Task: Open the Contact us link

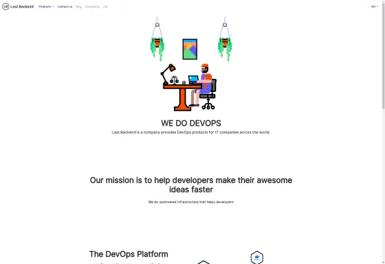Action: pyautogui.click(x=65, y=7)
